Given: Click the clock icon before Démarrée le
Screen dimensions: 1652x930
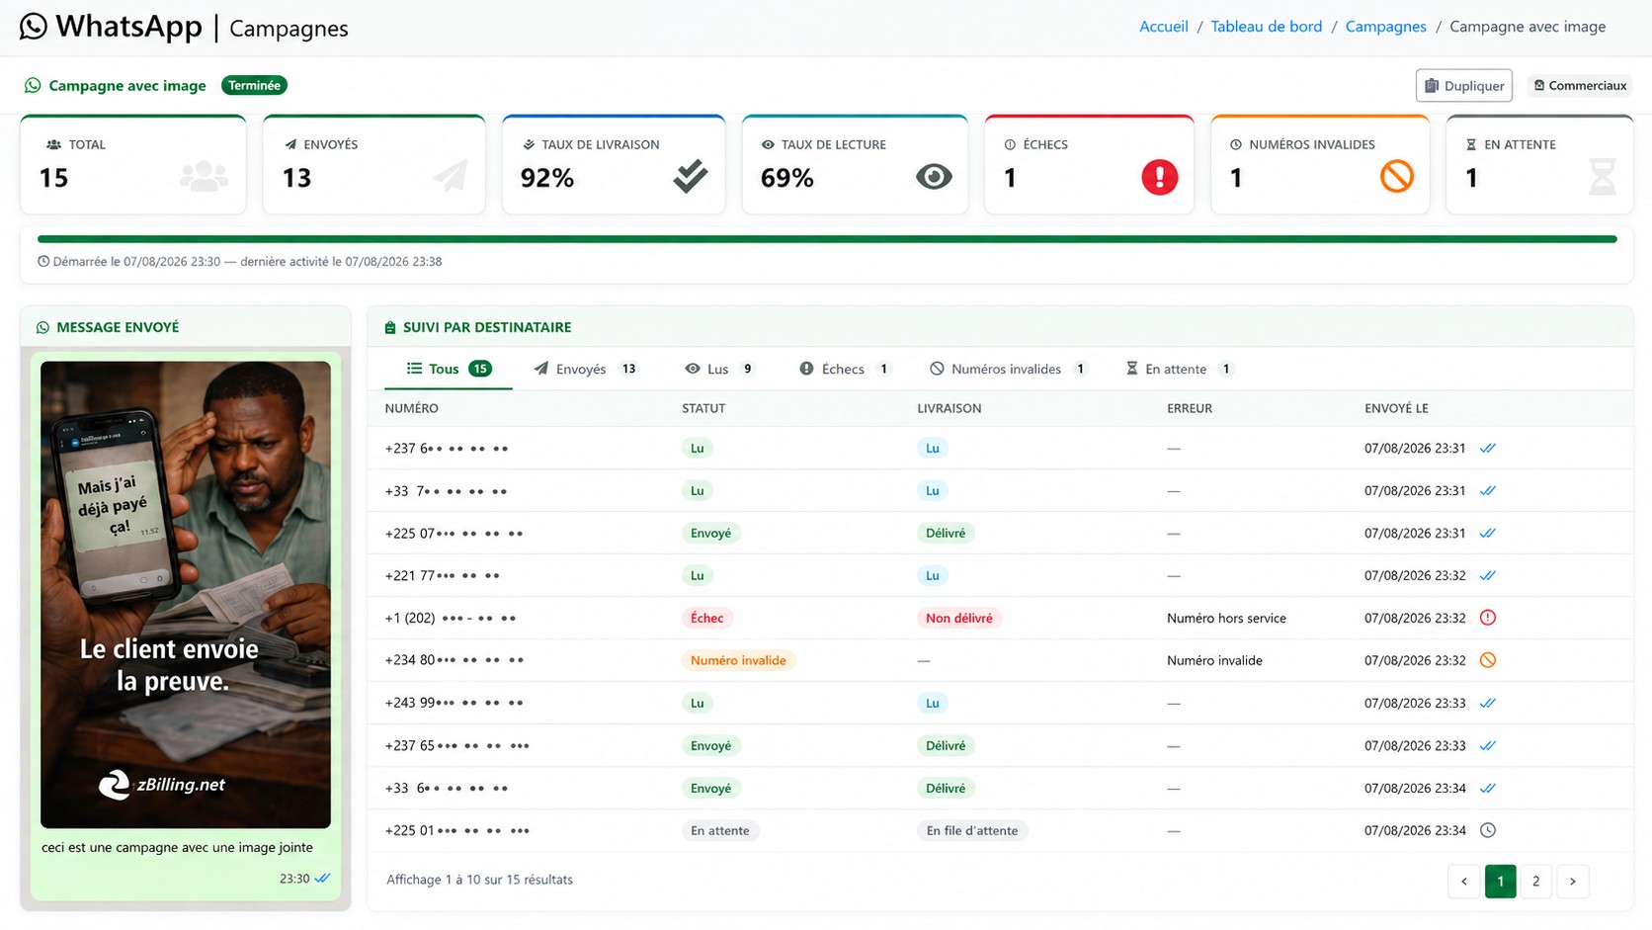Looking at the screenshot, I should point(43,262).
